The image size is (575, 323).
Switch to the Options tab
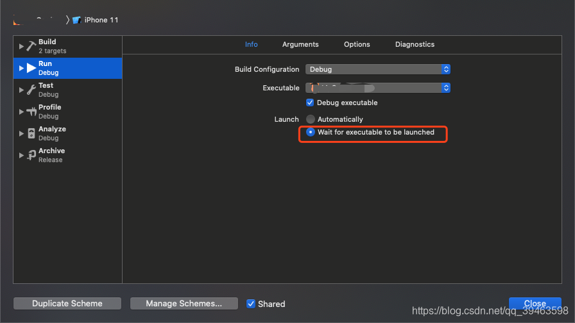click(357, 44)
